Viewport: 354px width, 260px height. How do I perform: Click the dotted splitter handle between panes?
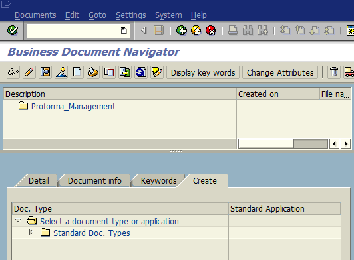pyautogui.click(x=176, y=151)
